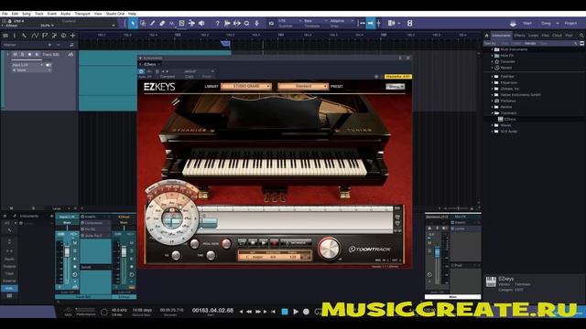Click the transport bars position display
586x329 pixels.
212,311
